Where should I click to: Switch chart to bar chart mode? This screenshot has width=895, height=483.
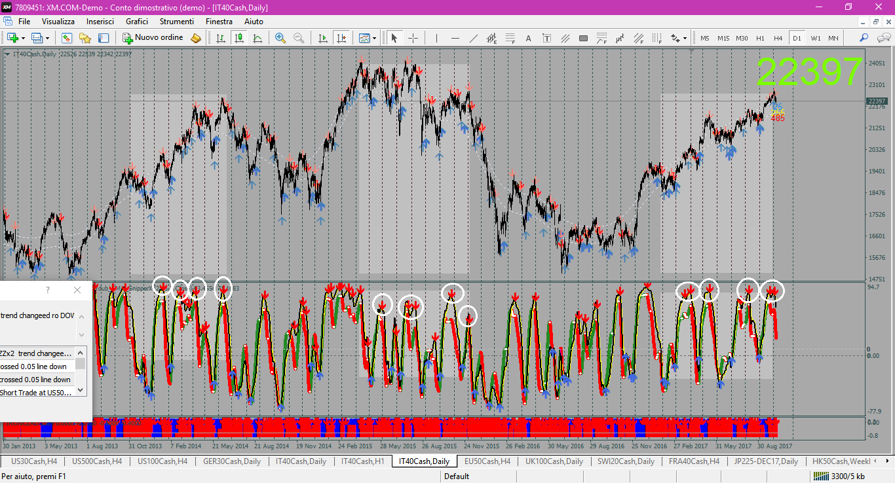(221, 38)
